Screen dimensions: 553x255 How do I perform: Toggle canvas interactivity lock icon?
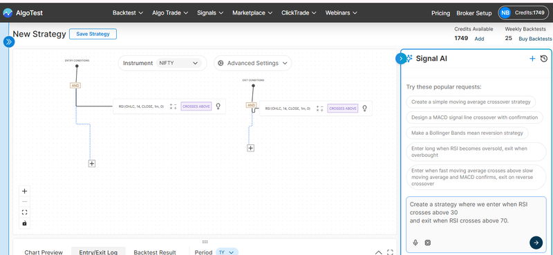[24, 223]
